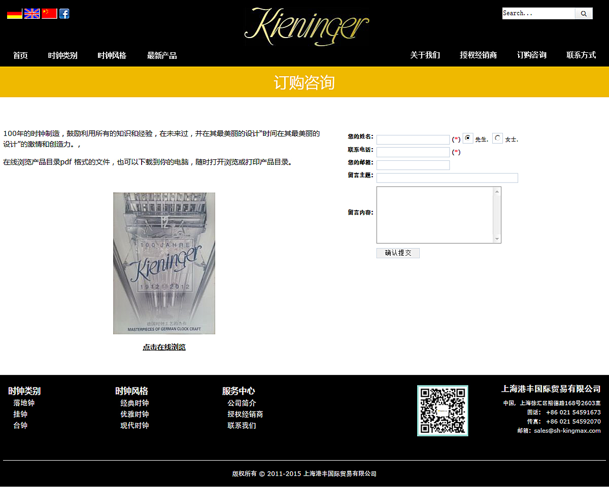Open the QR code image

tap(443, 410)
